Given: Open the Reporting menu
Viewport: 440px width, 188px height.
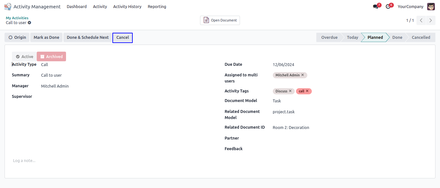Looking at the screenshot, I should 157,6.
